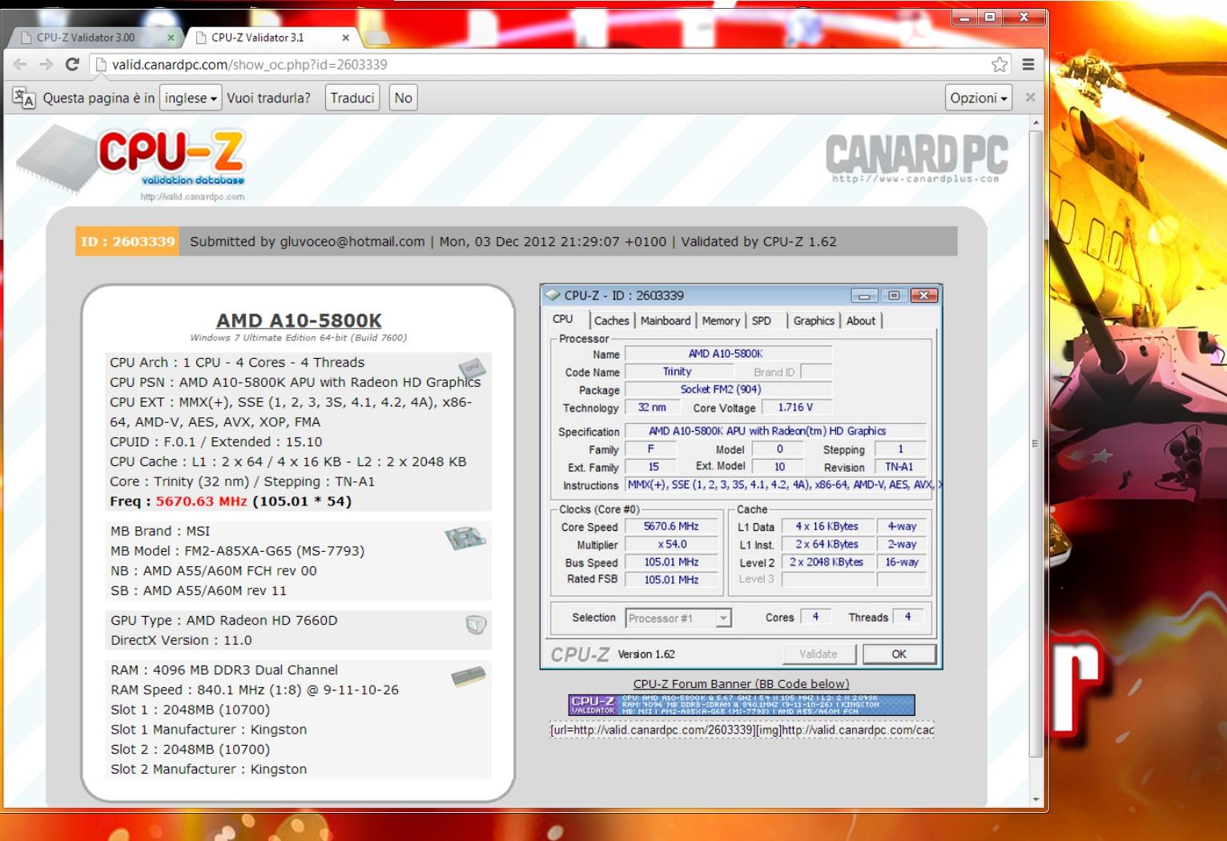Open the Chrome menu icon
Viewport: 1227px width, 841px height.
coord(1028,64)
